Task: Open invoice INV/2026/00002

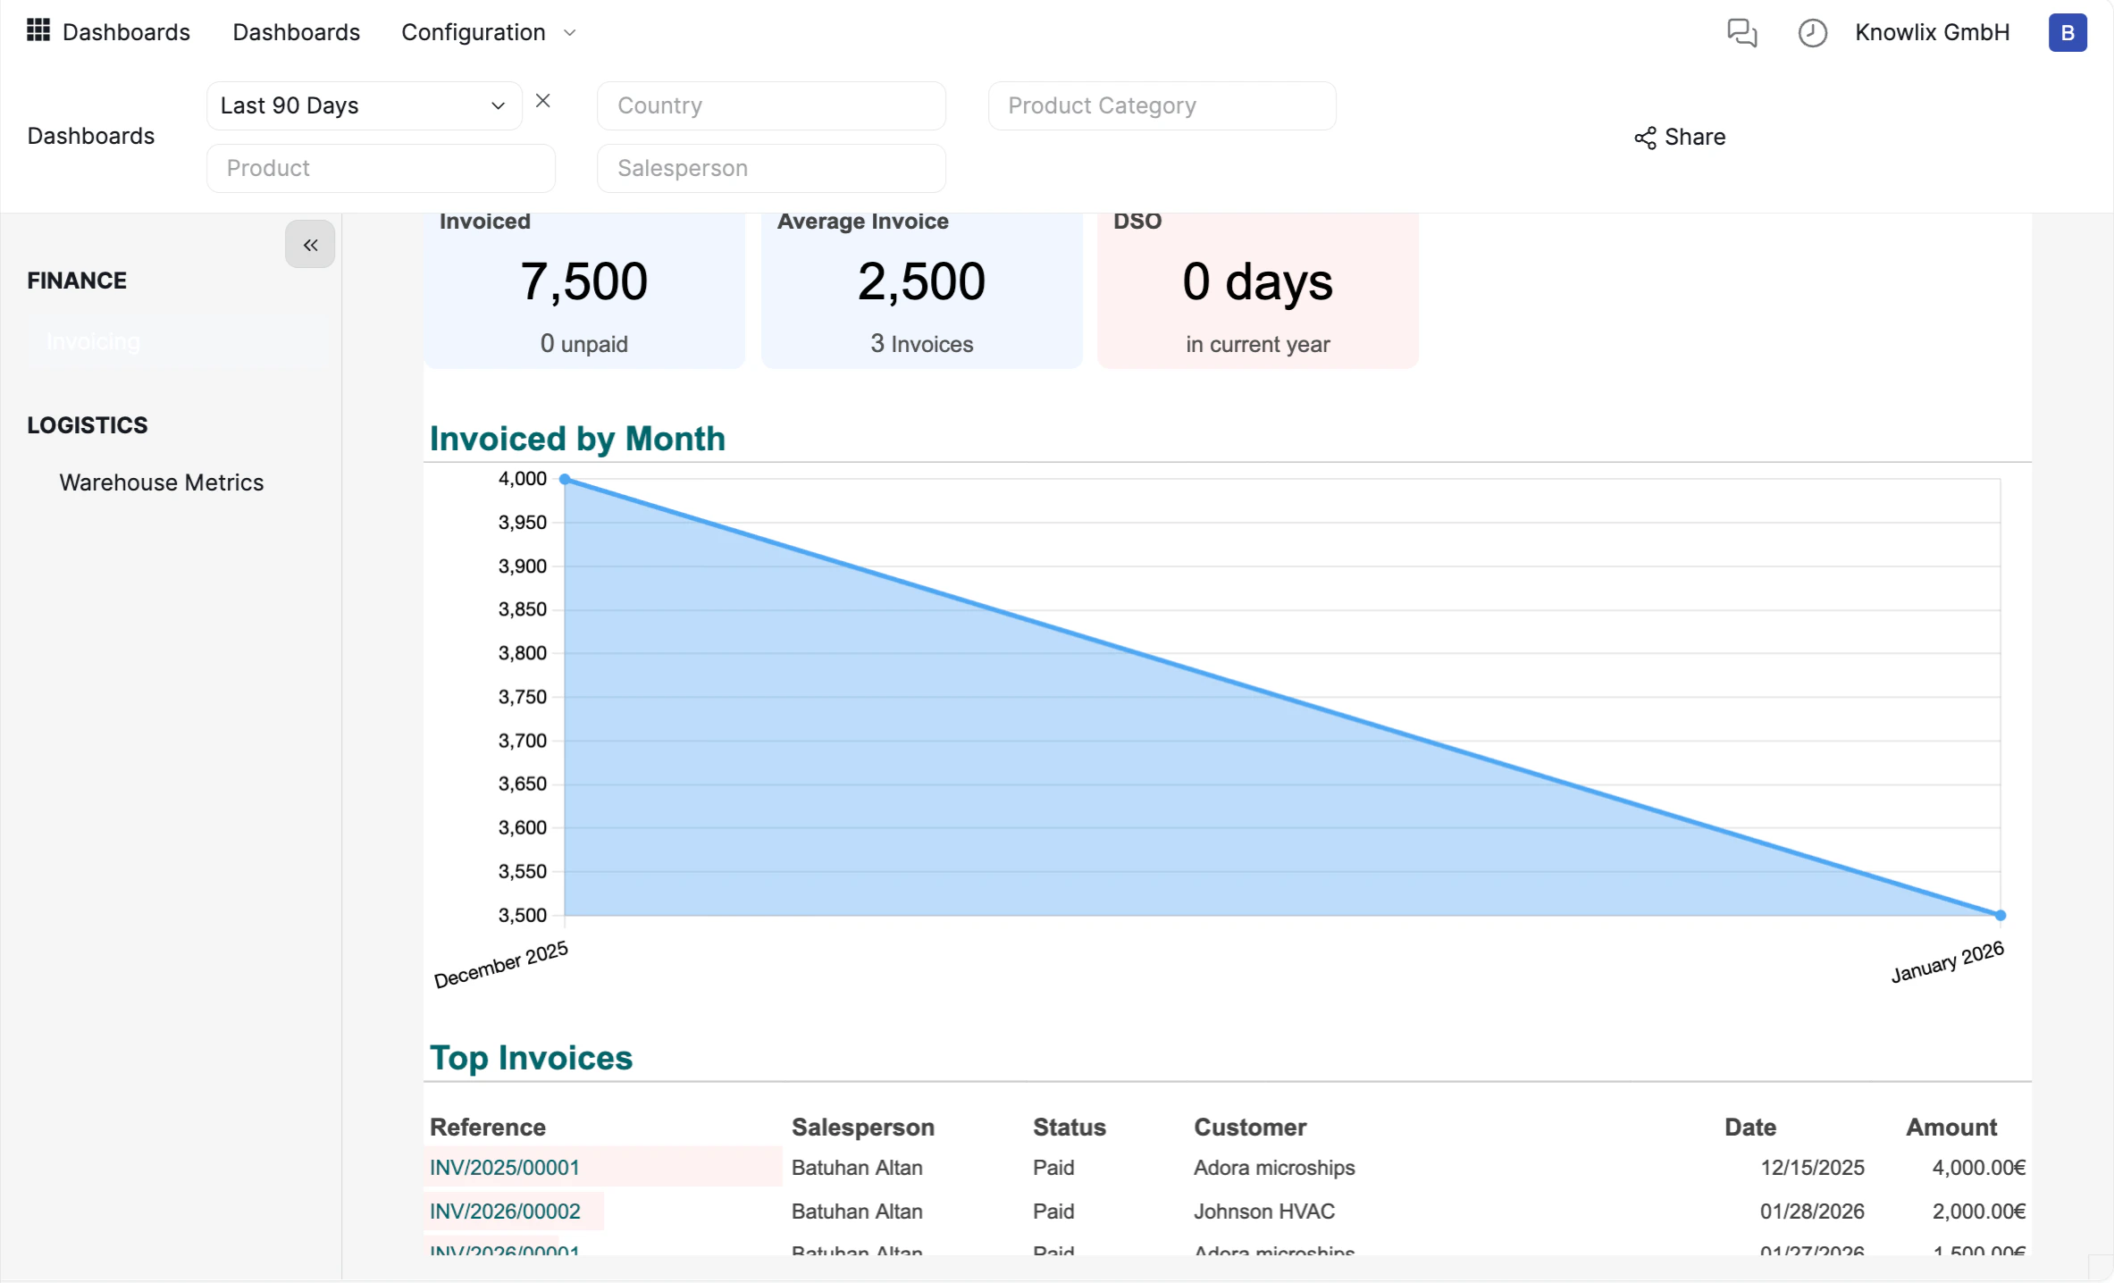Action: point(505,1212)
